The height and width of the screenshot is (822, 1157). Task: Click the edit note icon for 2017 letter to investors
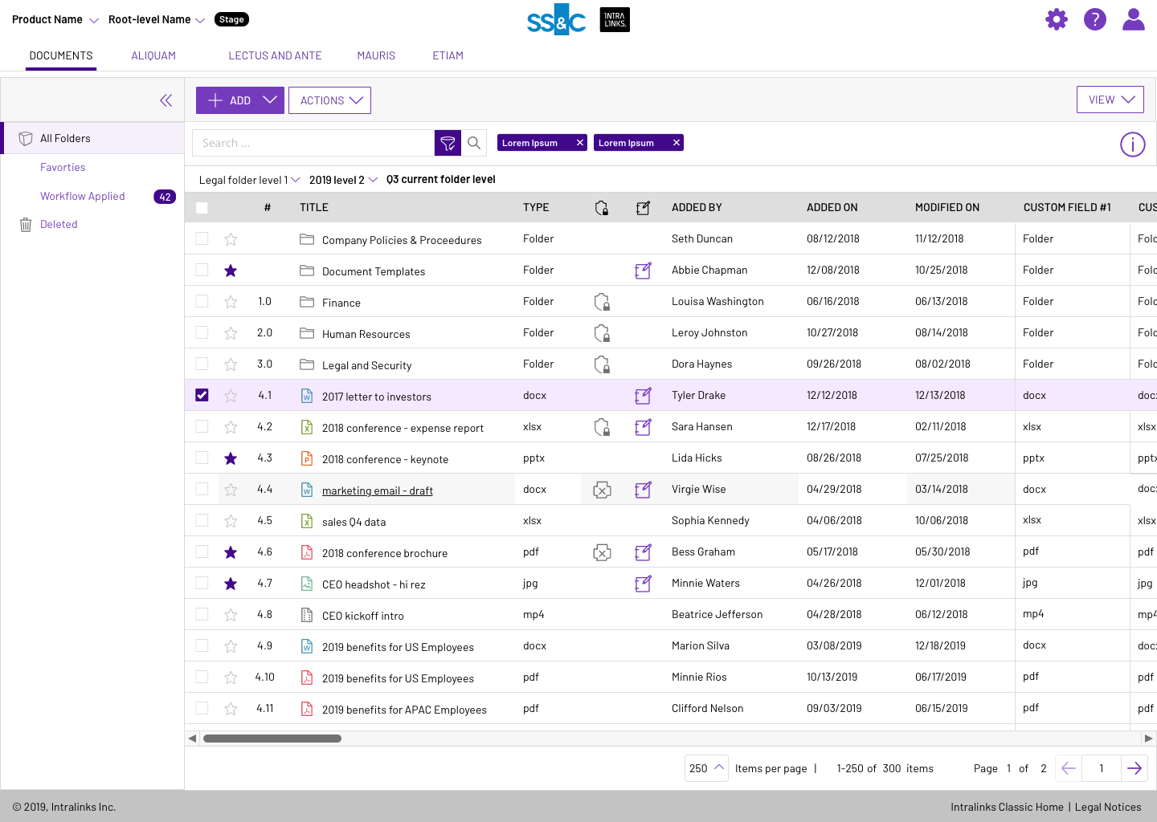643,396
